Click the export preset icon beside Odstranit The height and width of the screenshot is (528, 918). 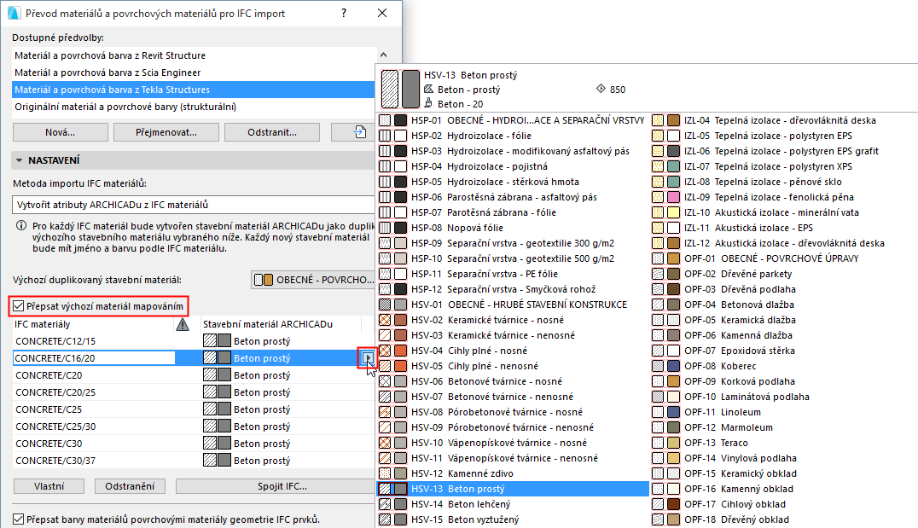(359, 132)
